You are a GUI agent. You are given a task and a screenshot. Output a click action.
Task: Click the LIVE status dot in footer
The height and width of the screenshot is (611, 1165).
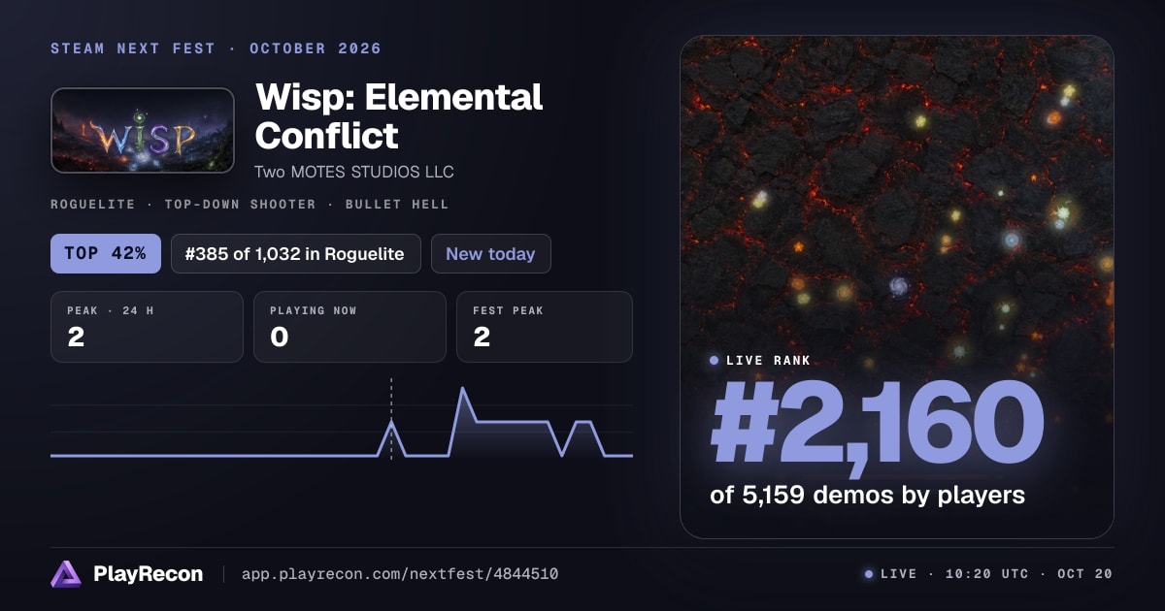pos(869,574)
